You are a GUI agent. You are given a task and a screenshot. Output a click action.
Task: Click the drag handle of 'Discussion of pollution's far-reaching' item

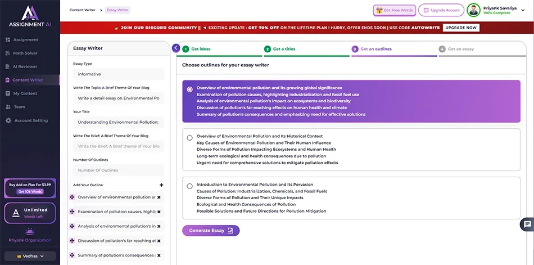[72, 241]
